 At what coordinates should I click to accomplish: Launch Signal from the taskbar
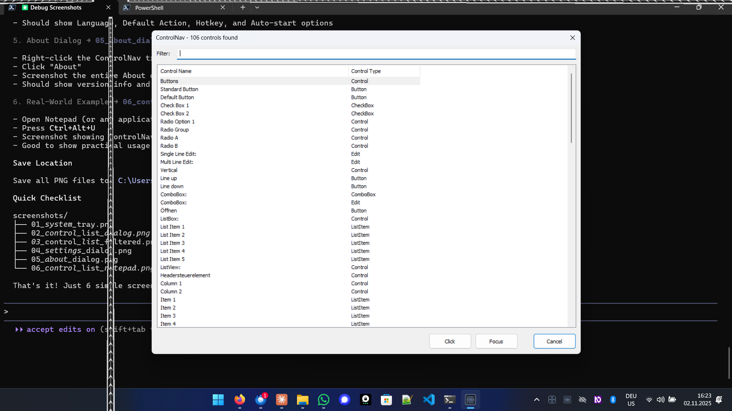point(345,400)
